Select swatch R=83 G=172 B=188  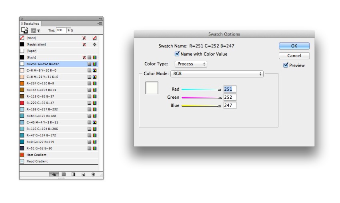(x=59, y=116)
